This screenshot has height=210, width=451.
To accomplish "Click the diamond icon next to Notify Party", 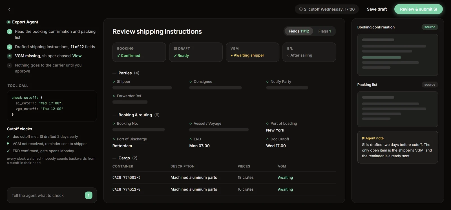I will pos(267,82).
